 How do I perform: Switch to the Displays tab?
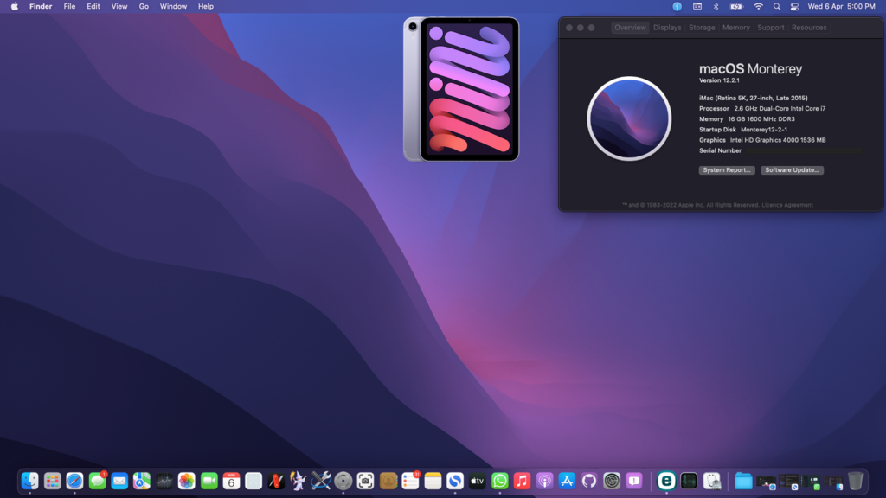coord(667,28)
